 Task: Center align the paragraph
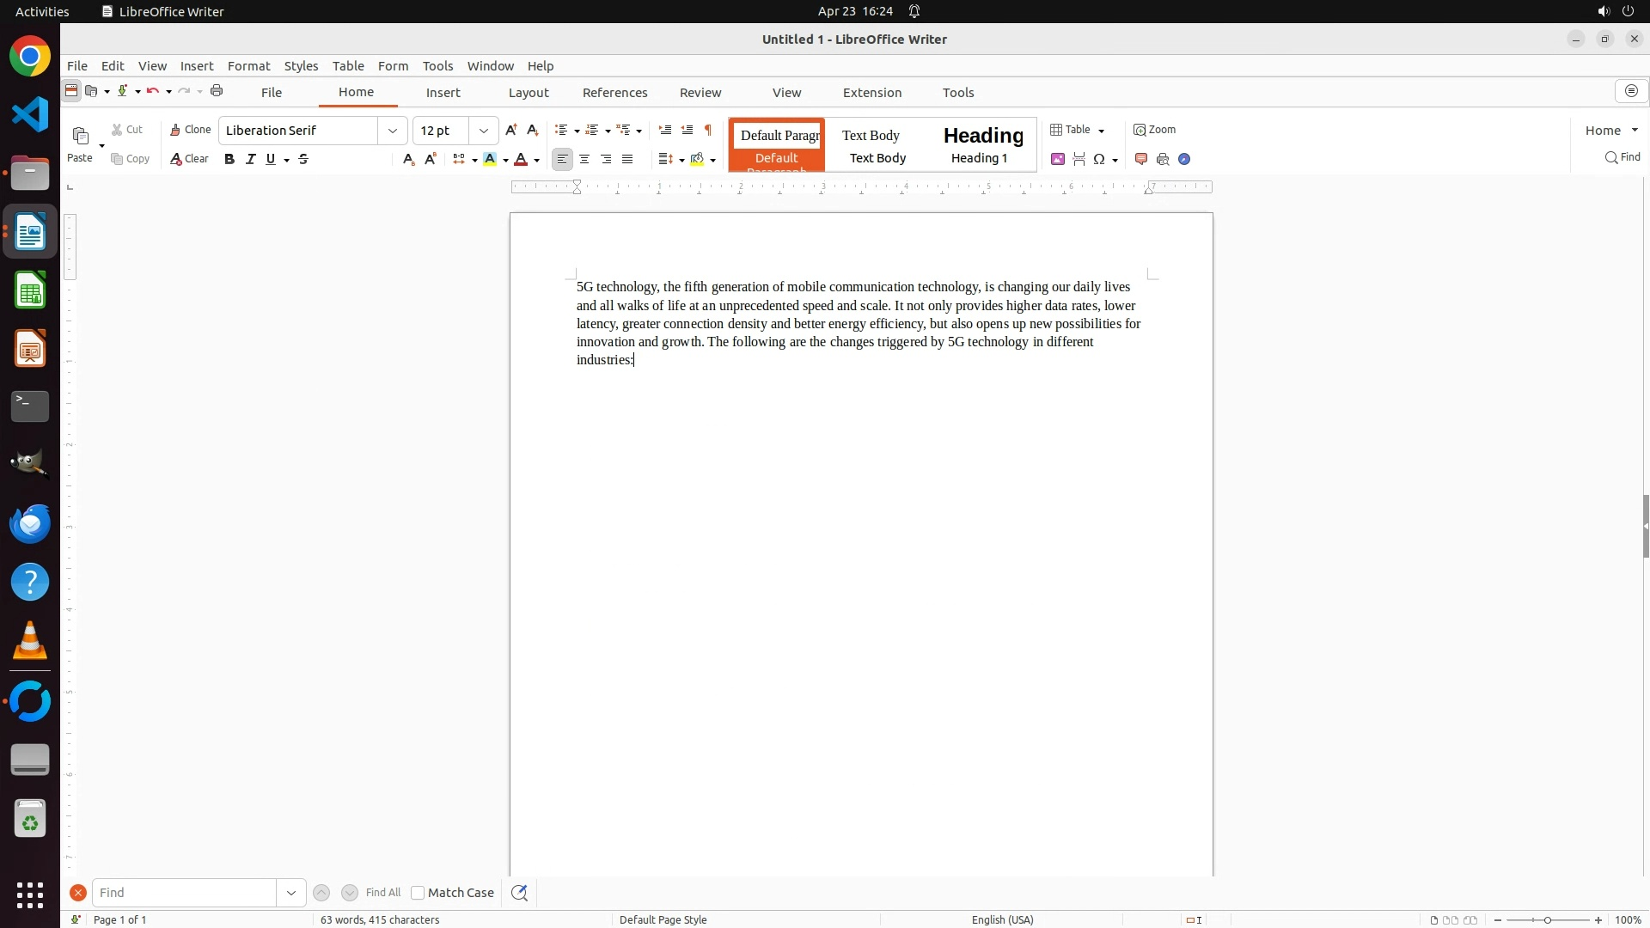tap(584, 159)
